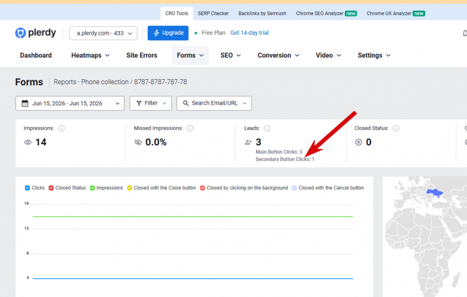The width and height of the screenshot is (467, 297).
Task: Open the Filter dropdown
Action: tap(151, 103)
